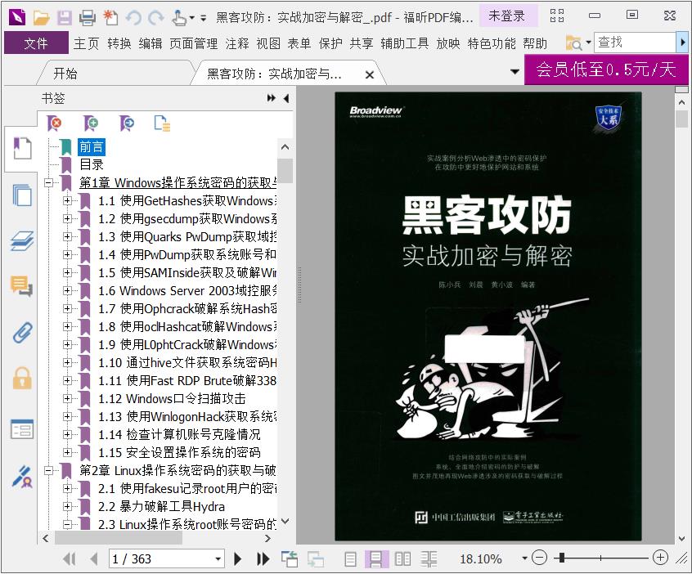The image size is (692, 574).
Task: Open the Attachments paperclip panel
Action: tap(22, 332)
